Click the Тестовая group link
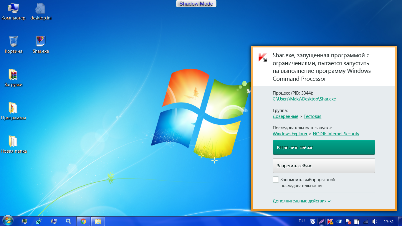This screenshot has height=226, width=402. click(312, 116)
